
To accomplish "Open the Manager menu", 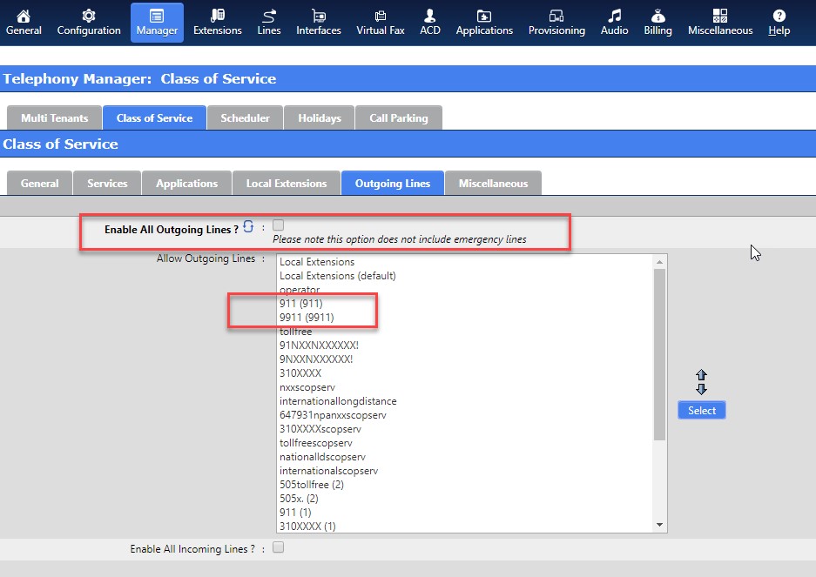I will click(157, 23).
